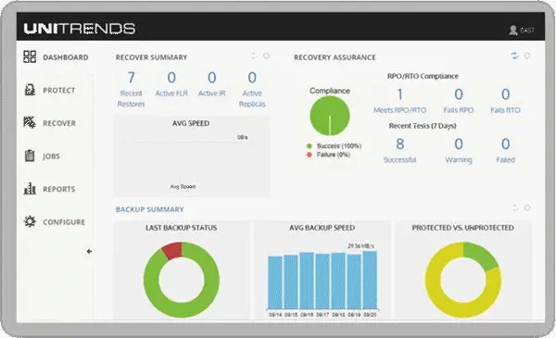Refresh the Recovery Assurance panel
Screen dimensions: 556x338
[x=514, y=56]
